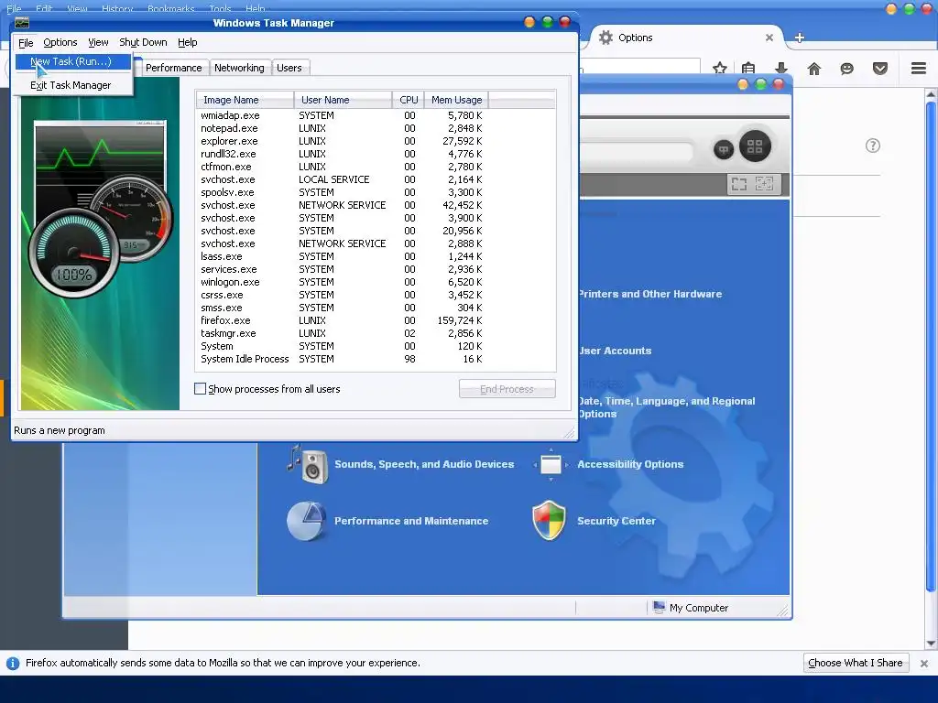Open Security Center shield icon
938x703 pixels.
coord(550,521)
